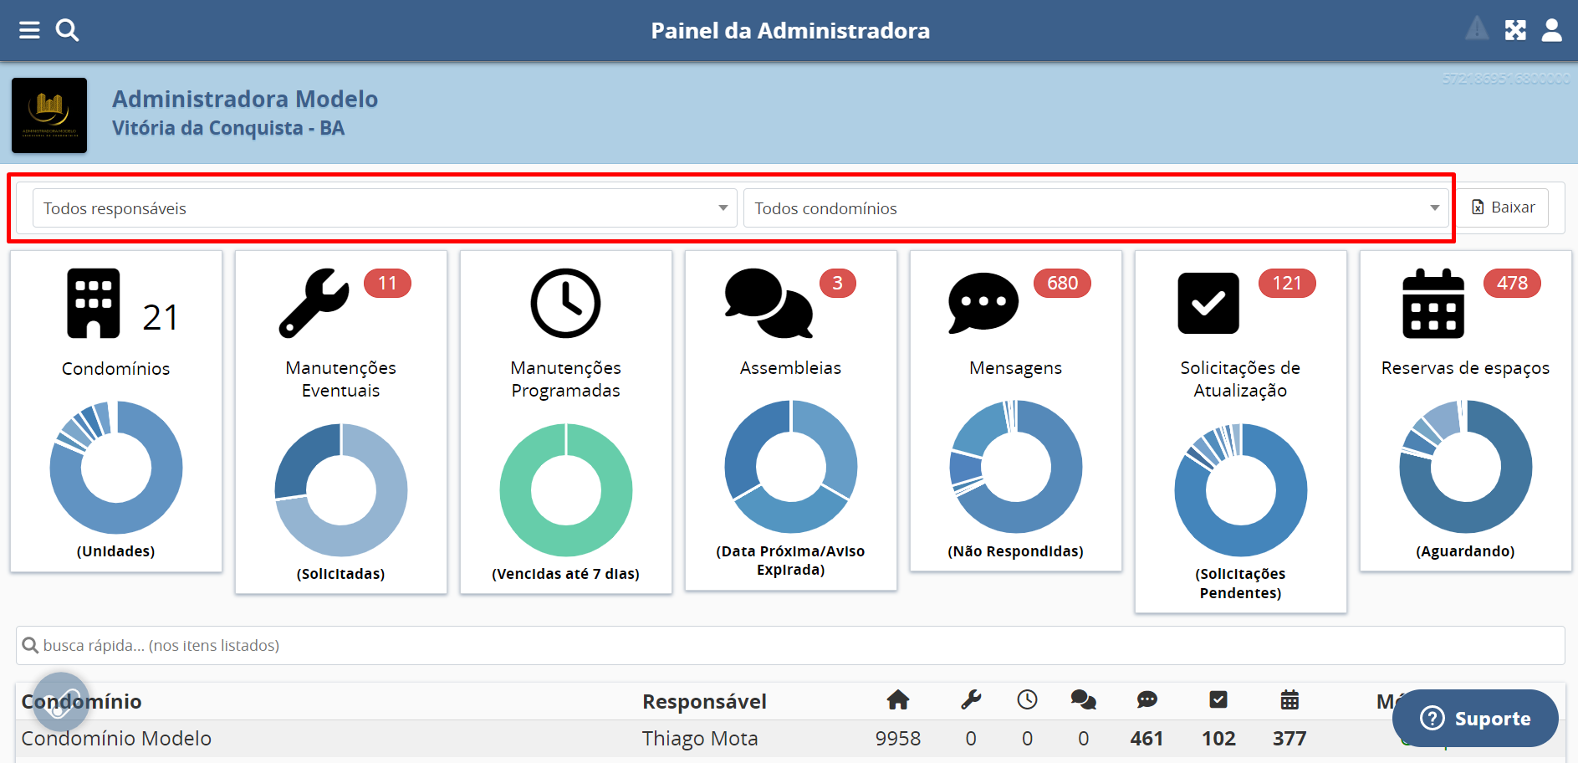Viewport: 1578px width, 763px height.
Task: Toggle fullscreen with the expand icon
Action: coord(1515,31)
